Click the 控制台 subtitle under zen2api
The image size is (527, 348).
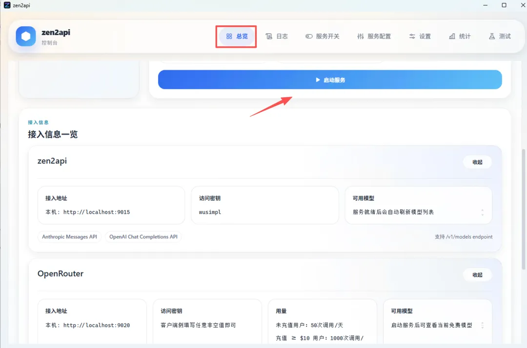click(x=49, y=42)
